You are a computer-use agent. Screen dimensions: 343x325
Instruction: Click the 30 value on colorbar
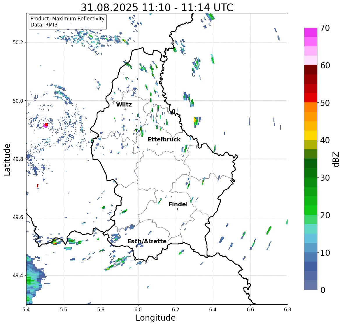(325, 178)
